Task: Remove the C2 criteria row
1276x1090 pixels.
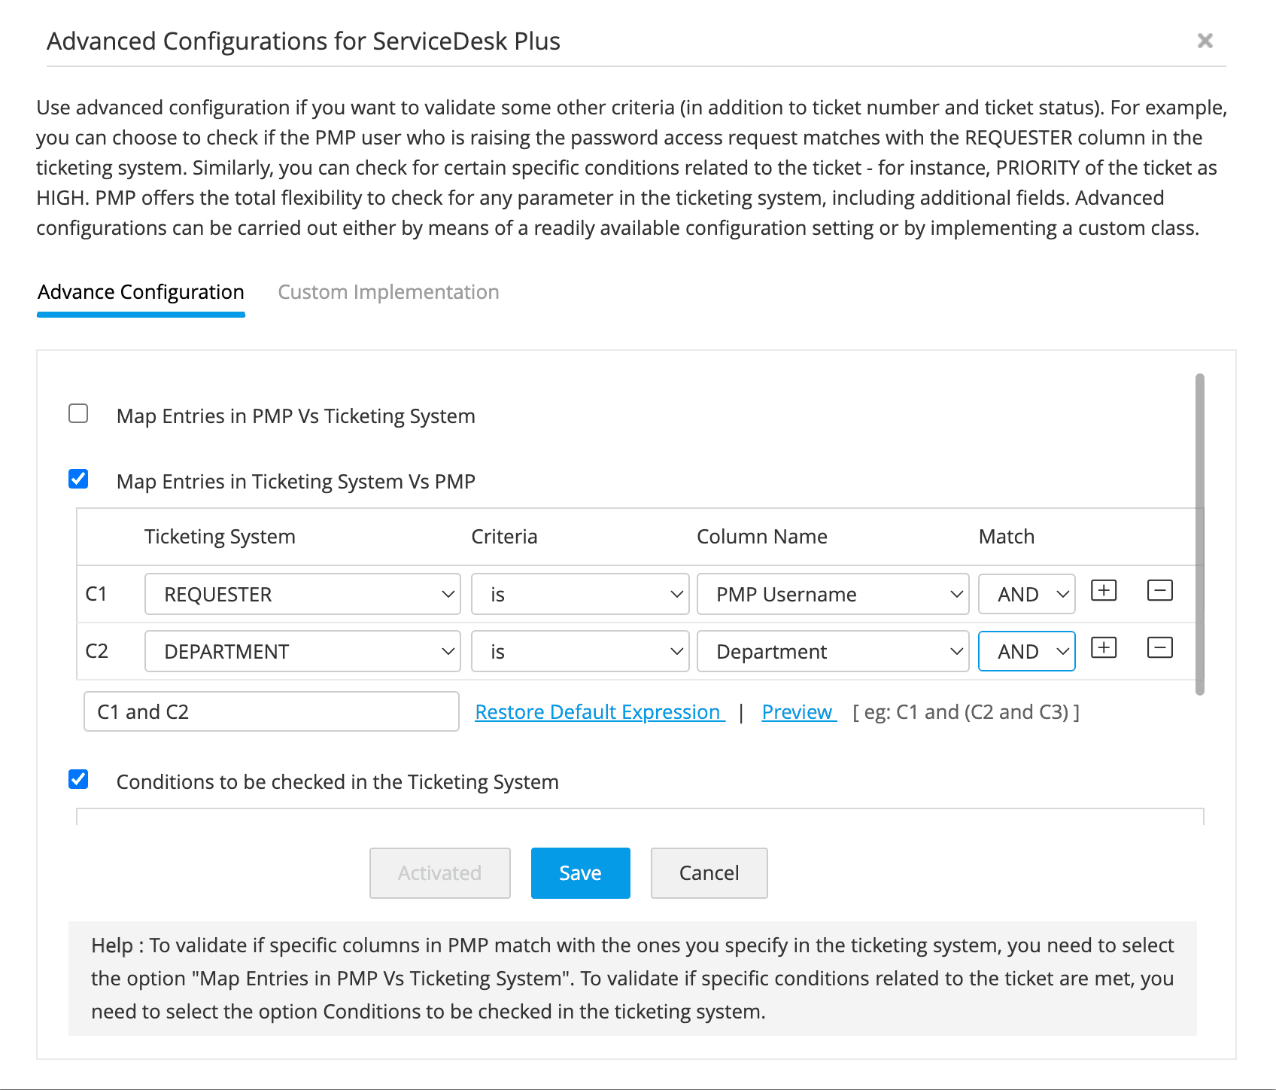Action: [1159, 648]
